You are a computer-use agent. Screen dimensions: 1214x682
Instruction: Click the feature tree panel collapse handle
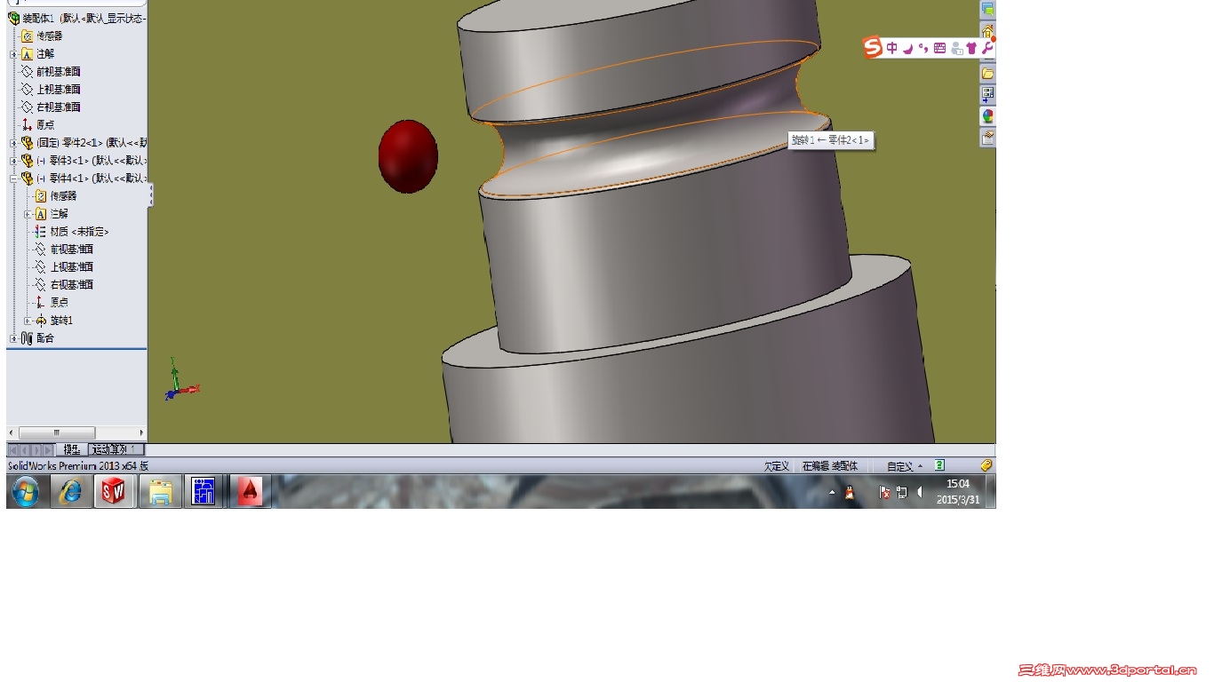tap(150, 195)
